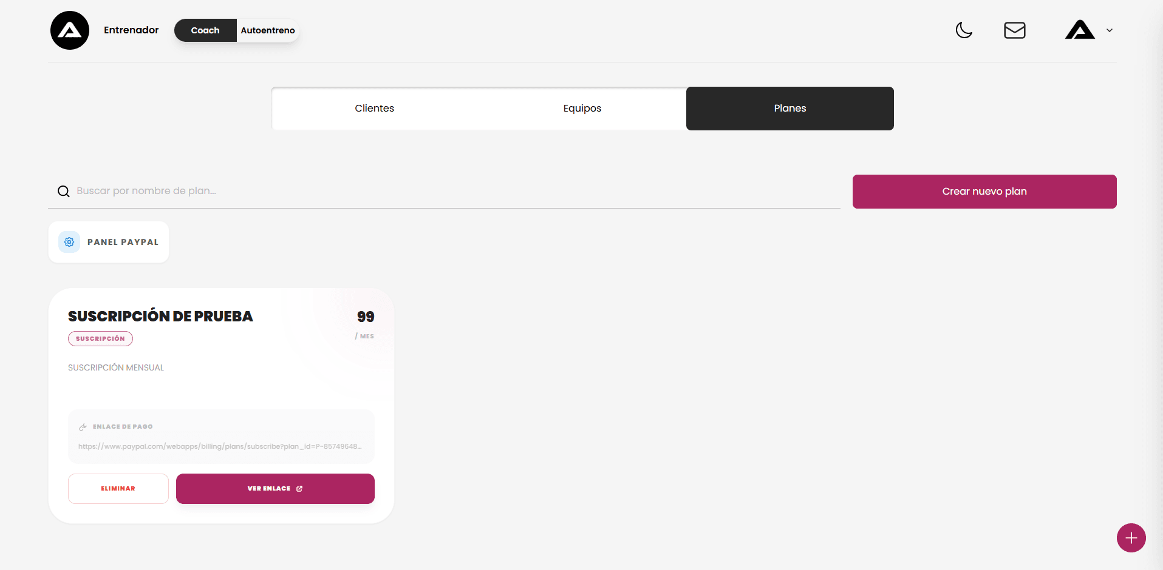This screenshot has height=570, width=1163.
Task: Click Crear nuevo plan button
Action: pyautogui.click(x=984, y=192)
